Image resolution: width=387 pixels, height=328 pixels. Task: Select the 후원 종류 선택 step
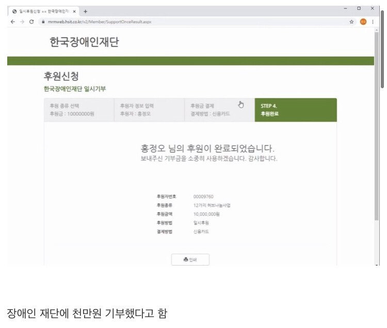point(79,110)
